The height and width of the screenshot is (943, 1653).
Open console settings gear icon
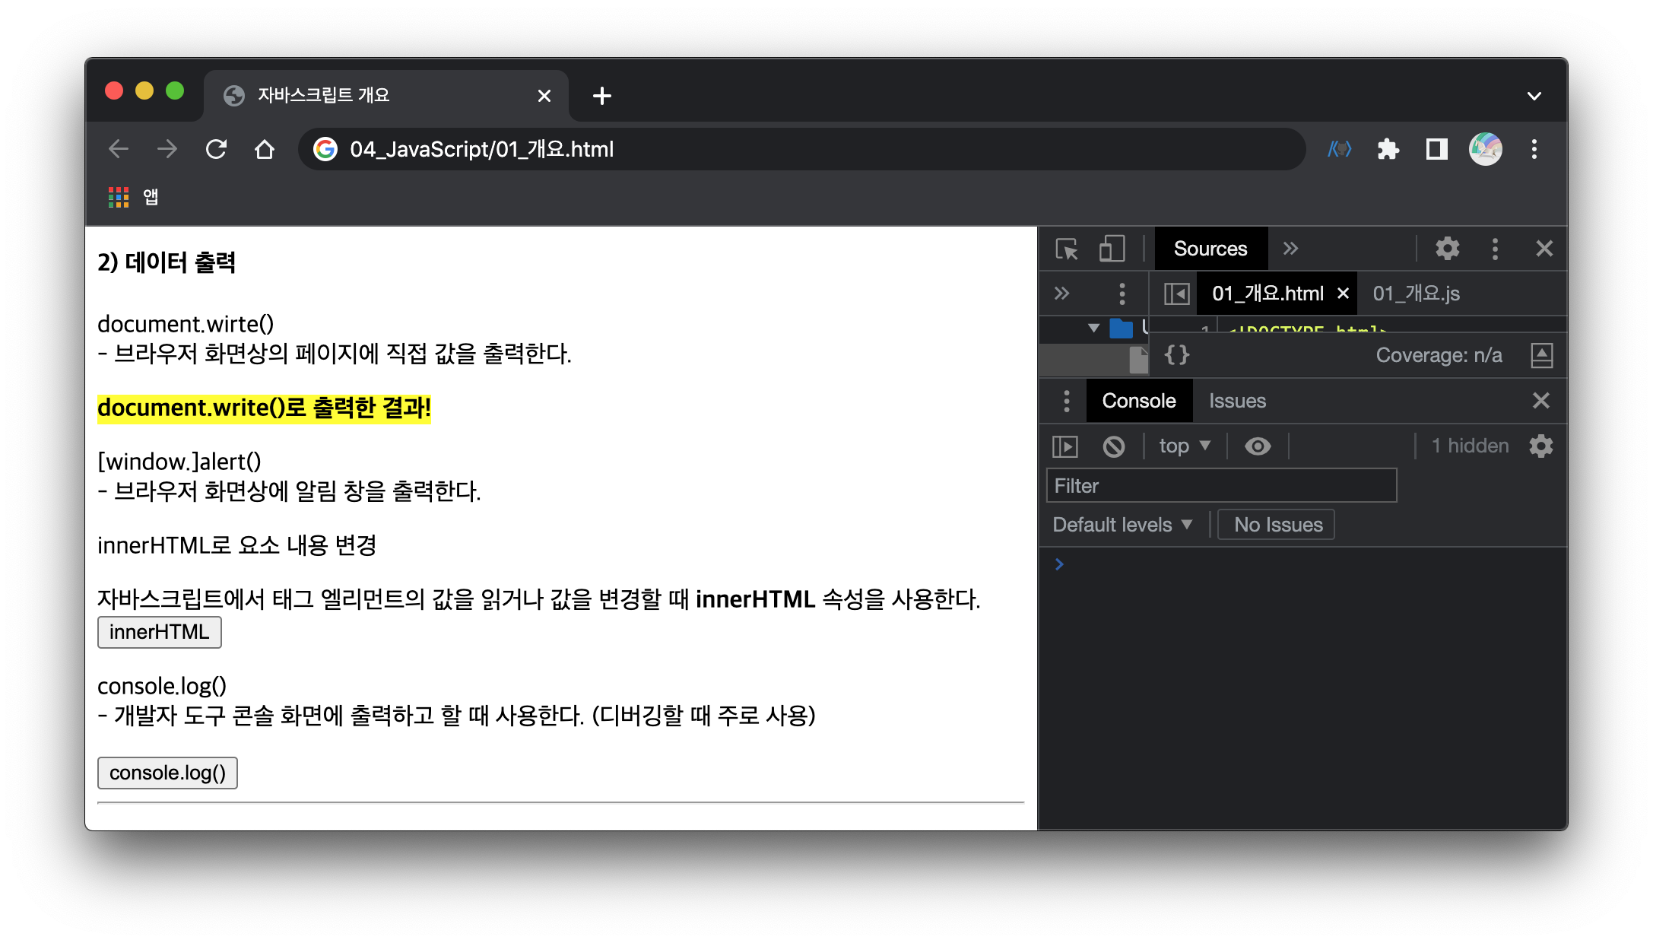1541,446
